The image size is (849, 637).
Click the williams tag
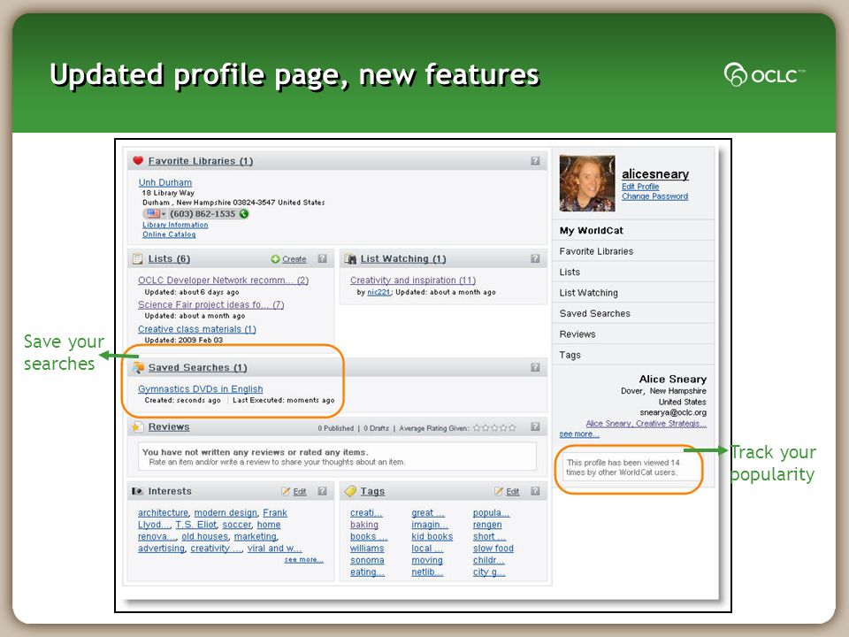(x=367, y=549)
